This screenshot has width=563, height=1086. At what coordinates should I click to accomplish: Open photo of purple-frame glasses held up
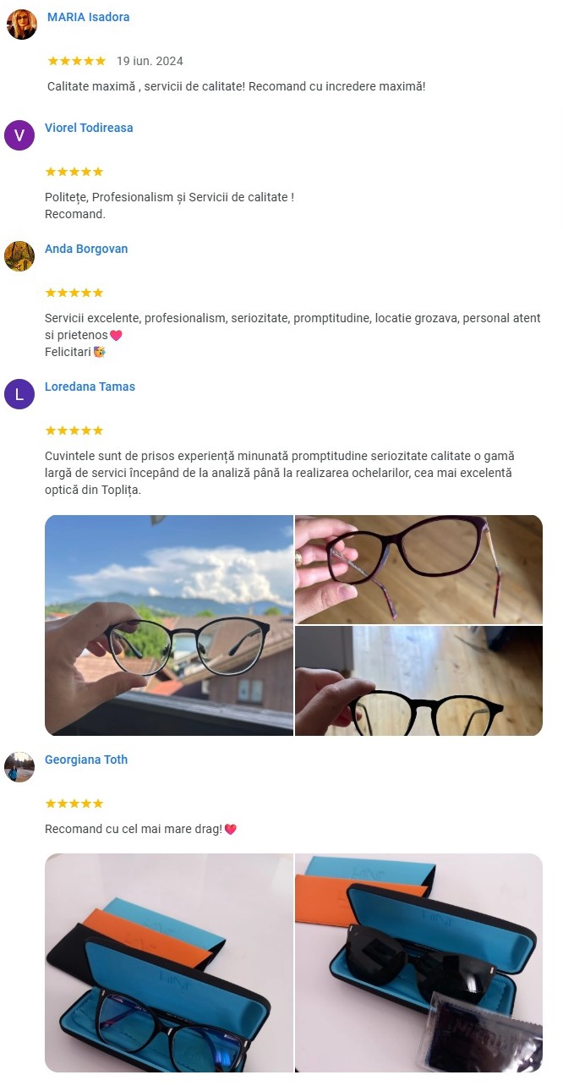[419, 569]
